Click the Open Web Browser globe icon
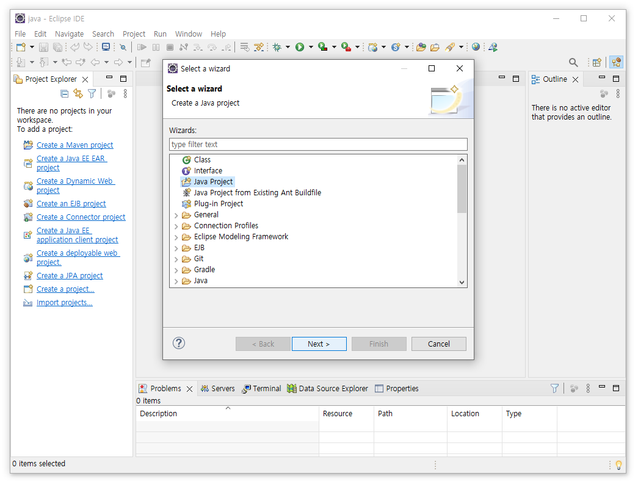The width and height of the screenshot is (638, 487). point(476,47)
